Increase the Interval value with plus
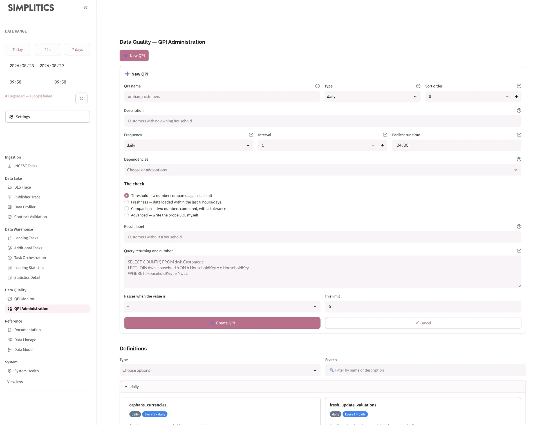The width and height of the screenshot is (533, 425). (382, 145)
